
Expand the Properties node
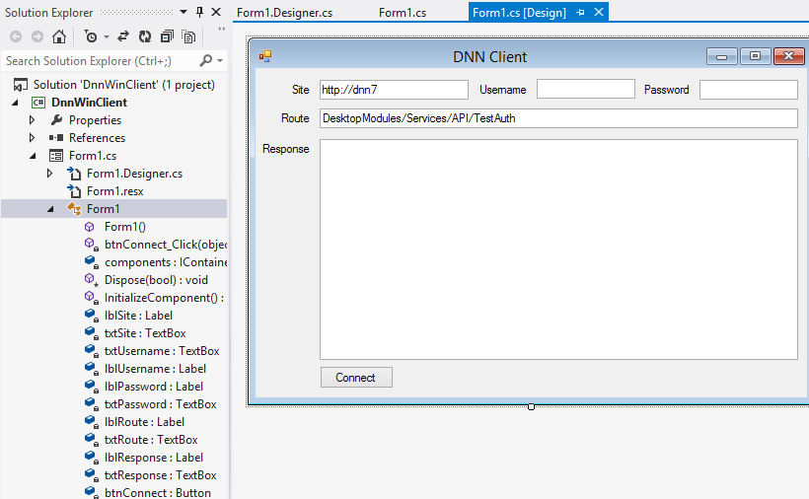click(32, 120)
